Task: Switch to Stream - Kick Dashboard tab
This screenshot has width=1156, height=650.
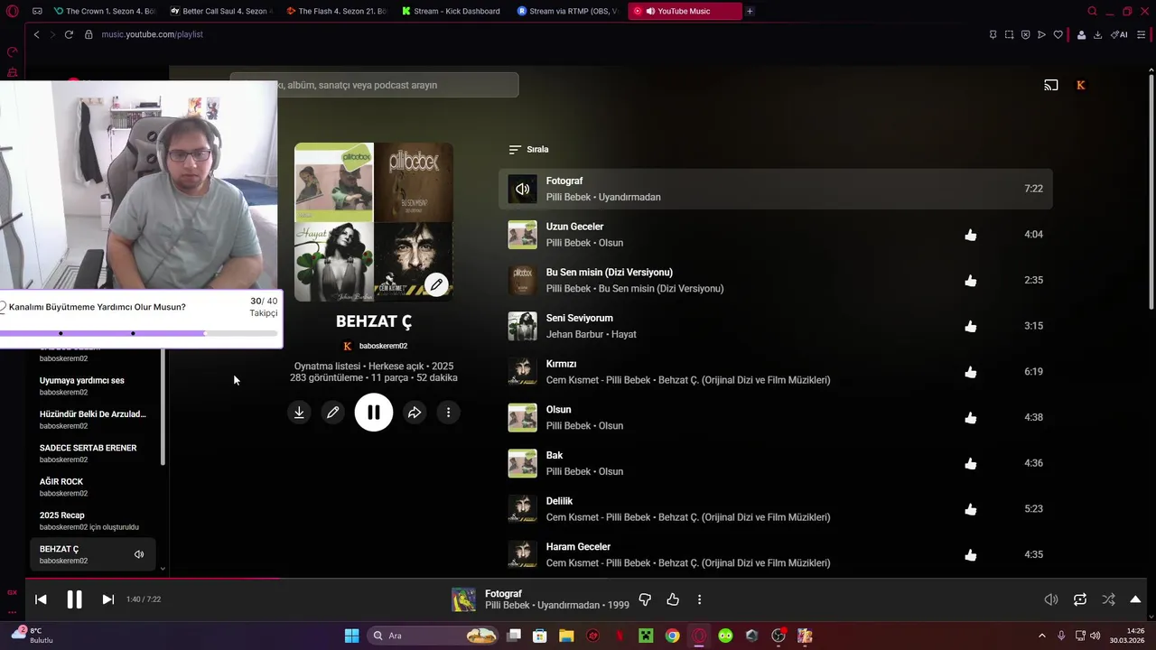Action: click(x=452, y=11)
